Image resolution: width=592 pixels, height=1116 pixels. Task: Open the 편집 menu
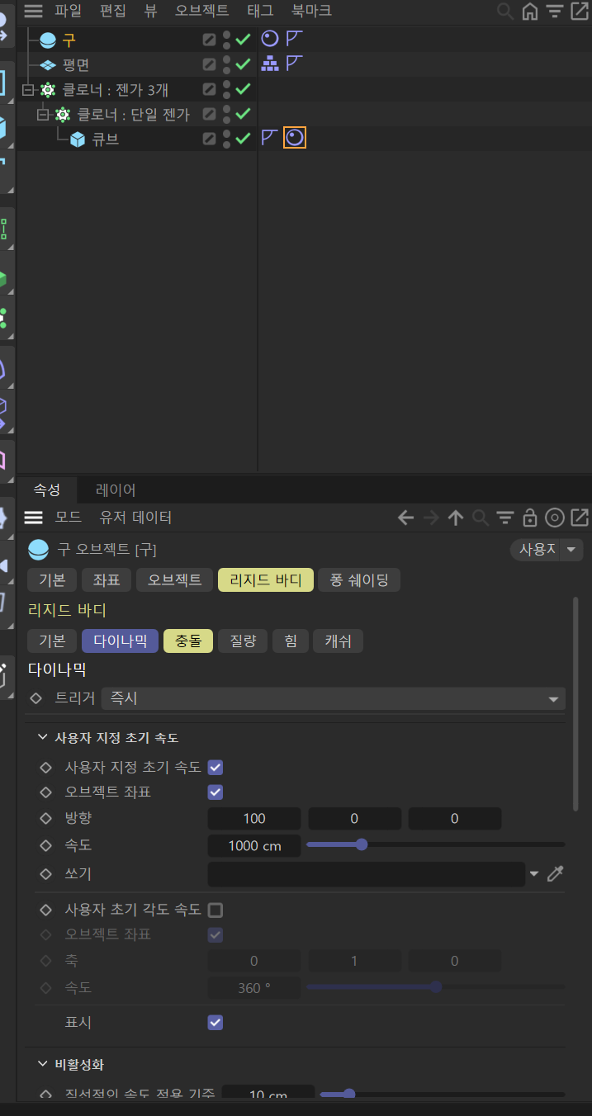(112, 11)
